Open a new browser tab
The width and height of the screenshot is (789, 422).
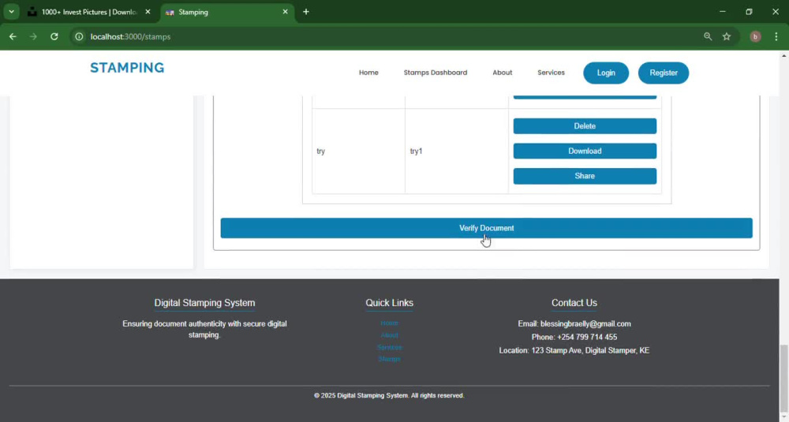tap(306, 12)
